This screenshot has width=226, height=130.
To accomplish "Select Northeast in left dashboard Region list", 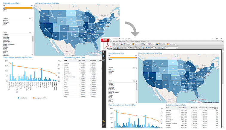I will click(6, 22).
